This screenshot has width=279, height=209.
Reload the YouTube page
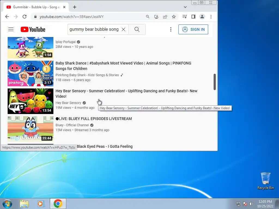(x=25, y=17)
